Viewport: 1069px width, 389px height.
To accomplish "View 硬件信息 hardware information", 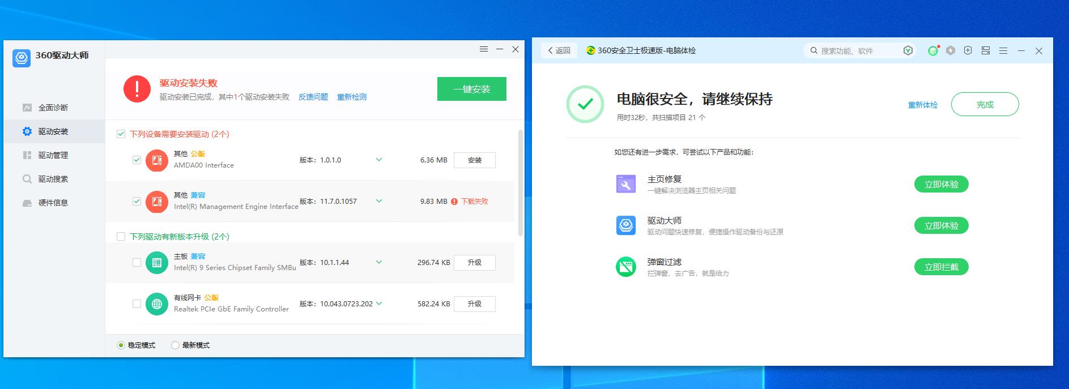I will pyautogui.click(x=54, y=203).
